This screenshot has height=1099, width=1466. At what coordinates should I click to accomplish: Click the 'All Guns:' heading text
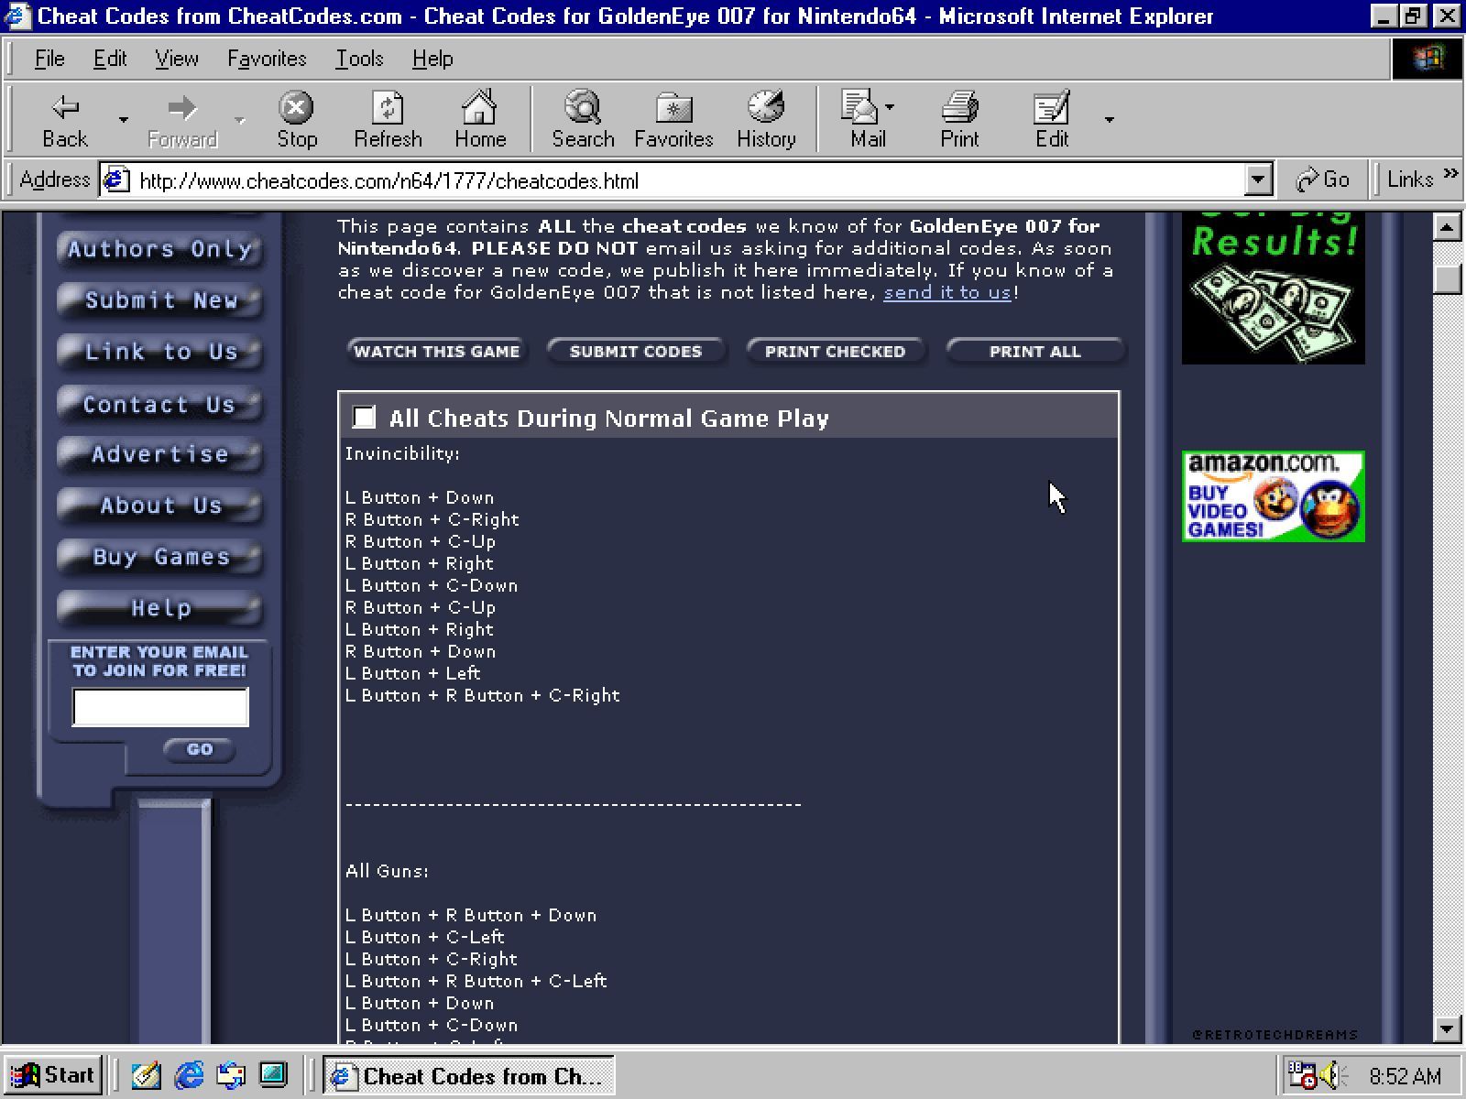[x=387, y=871]
